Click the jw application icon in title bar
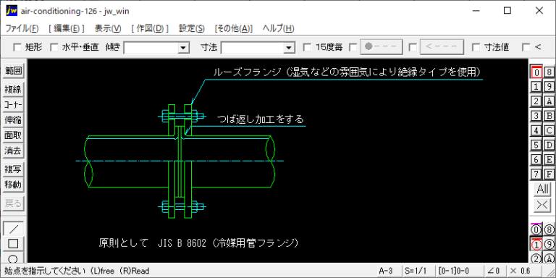Image resolution: width=556 pixels, height=278 pixels. (12, 11)
